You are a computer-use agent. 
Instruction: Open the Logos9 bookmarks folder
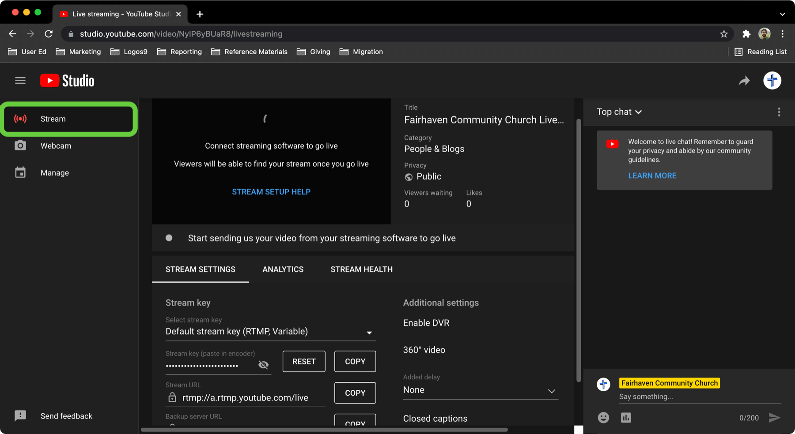point(129,52)
